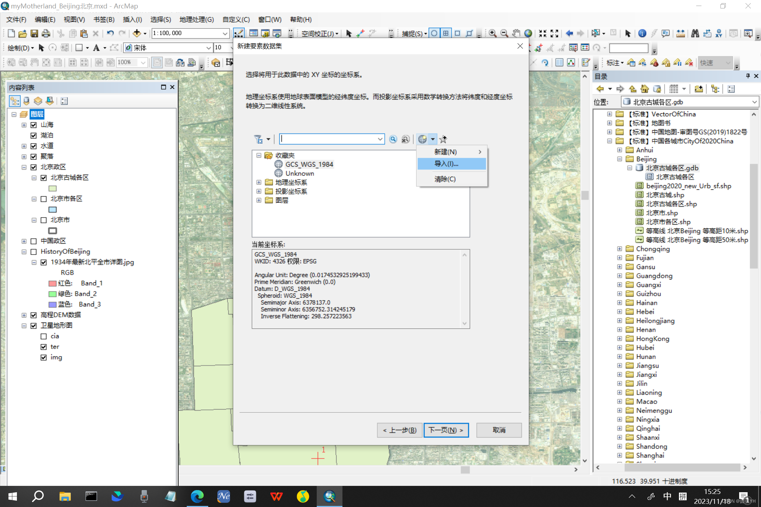Open the map scale dropdown
The width and height of the screenshot is (761, 507).
tap(225, 33)
